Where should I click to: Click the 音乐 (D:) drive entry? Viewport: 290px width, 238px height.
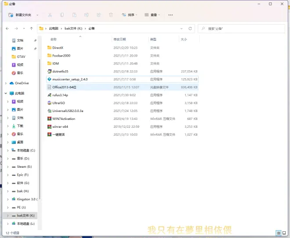point(21,159)
